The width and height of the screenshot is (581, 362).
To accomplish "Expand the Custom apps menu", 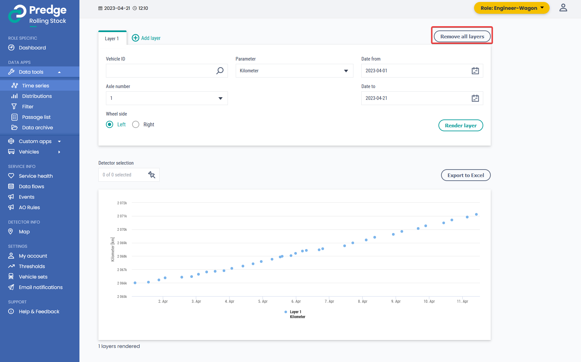I will [x=35, y=141].
